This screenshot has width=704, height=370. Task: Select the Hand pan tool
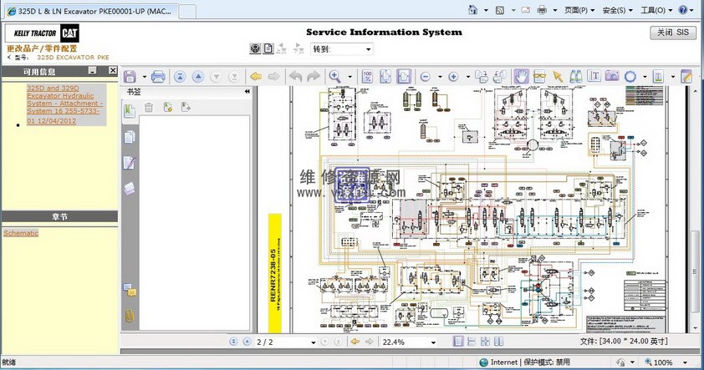521,77
